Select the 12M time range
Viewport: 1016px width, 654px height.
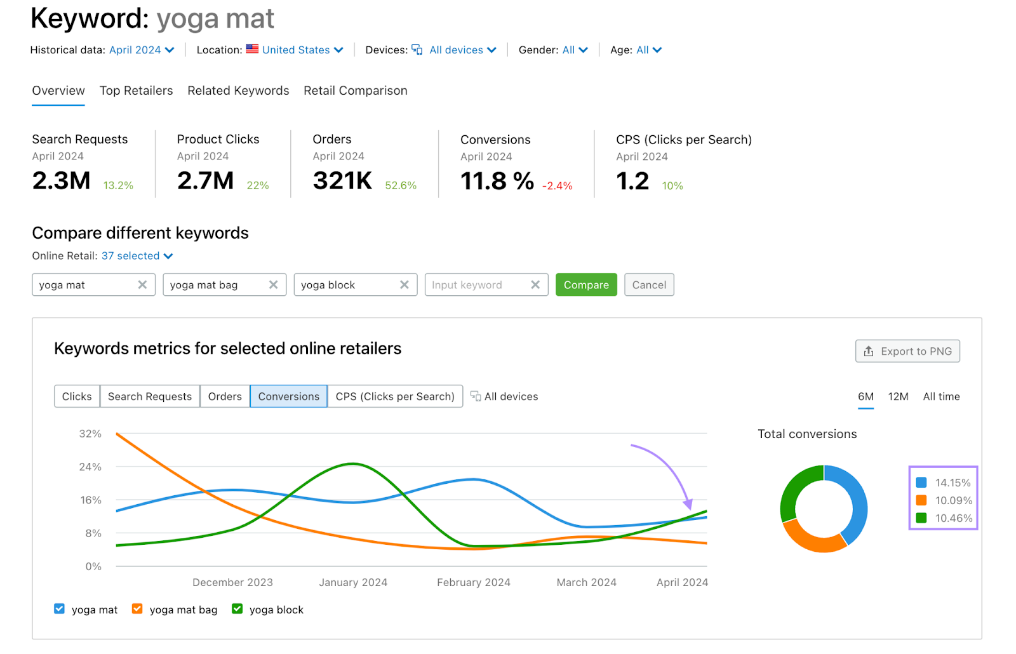pyautogui.click(x=898, y=396)
